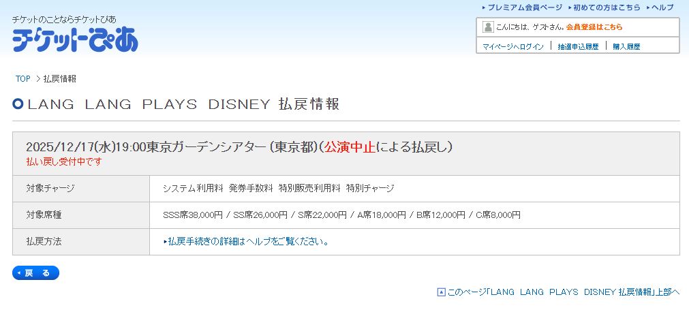Screen dimensions: 689x312
Task: Click the 対象席種 row label
Action: point(44,215)
